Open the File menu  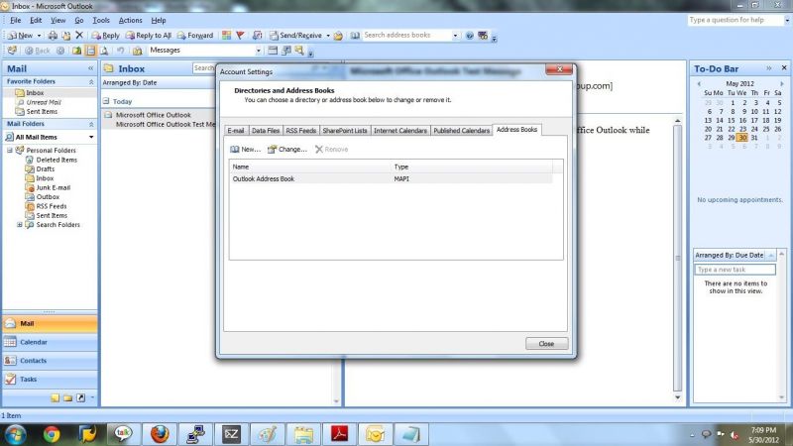(16, 20)
